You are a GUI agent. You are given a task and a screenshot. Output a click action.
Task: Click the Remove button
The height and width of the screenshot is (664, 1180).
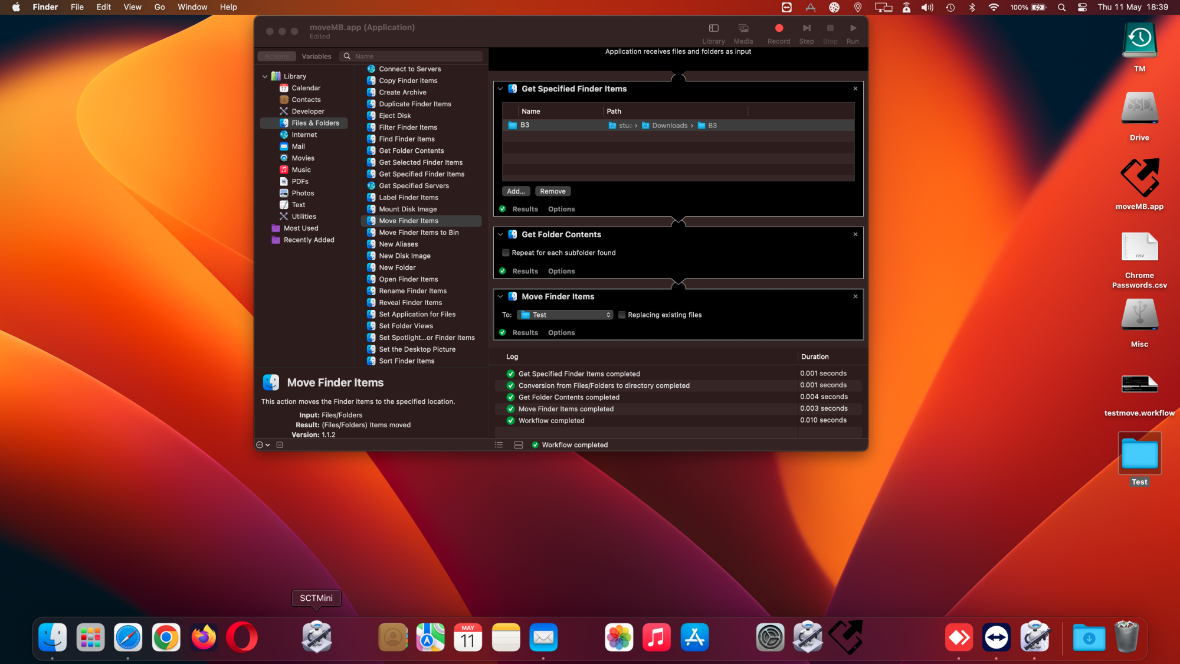(x=553, y=191)
